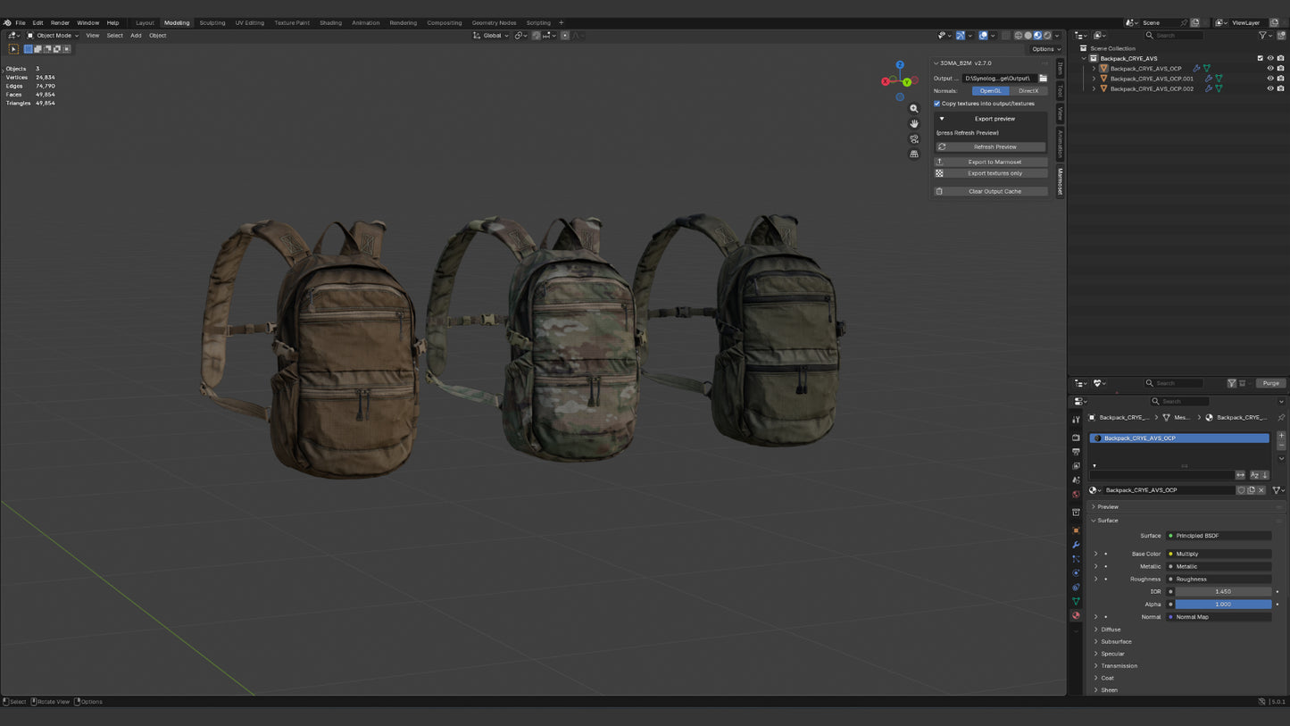Select material preview viewport shading

1037,36
